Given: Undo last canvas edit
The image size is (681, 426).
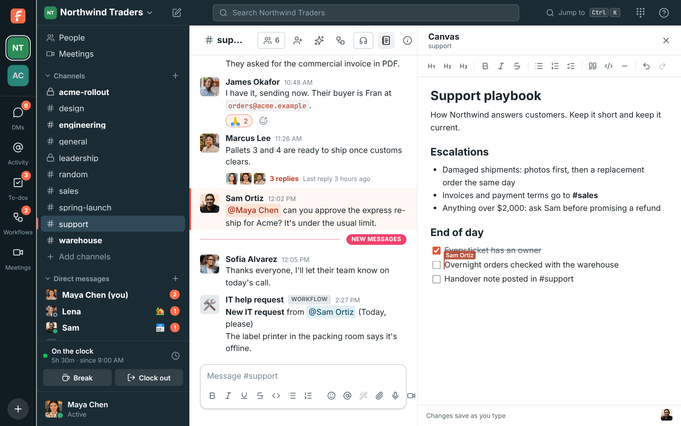Looking at the screenshot, I should 646,66.
